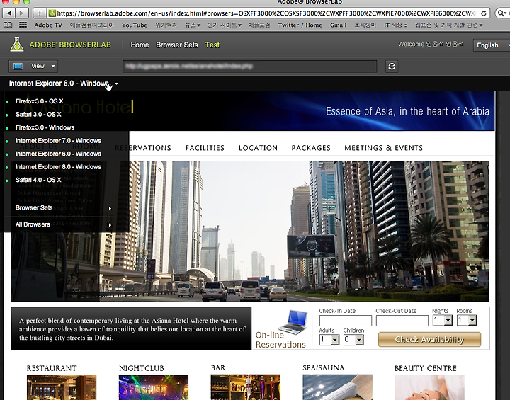Click the LOCATION navigation link

[259, 148]
